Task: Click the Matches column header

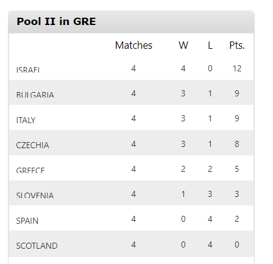Action: pos(133,45)
